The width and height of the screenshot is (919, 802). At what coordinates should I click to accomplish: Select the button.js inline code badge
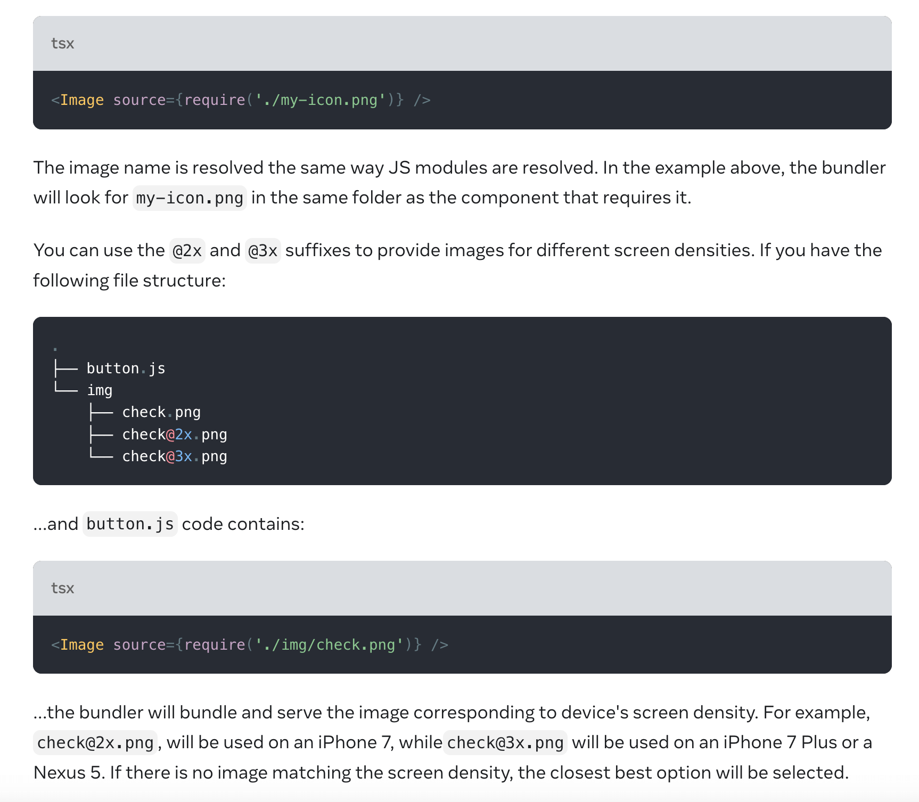point(129,523)
